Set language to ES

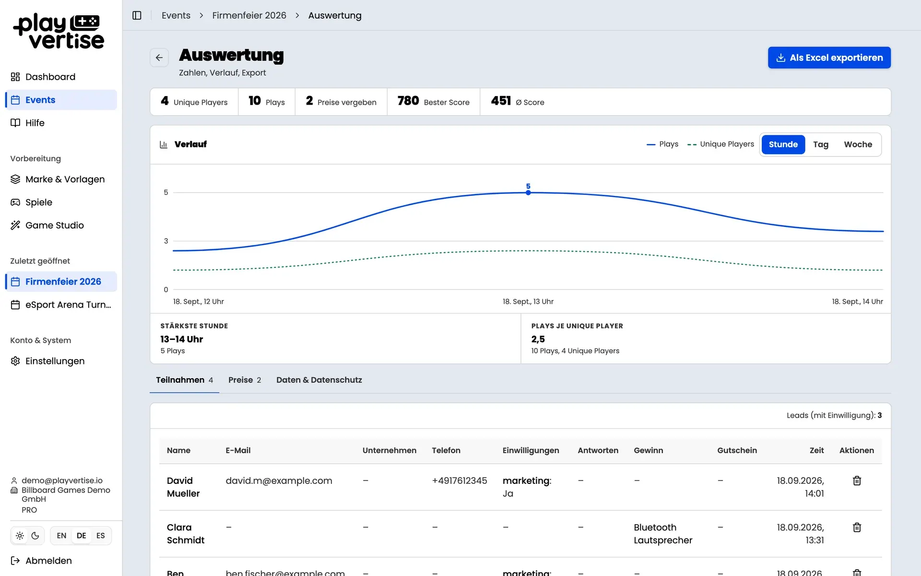click(100, 536)
